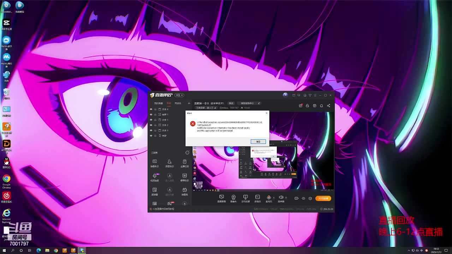Open the 主播任务 tool
The height and width of the screenshot is (254, 452).
[x=184, y=163]
